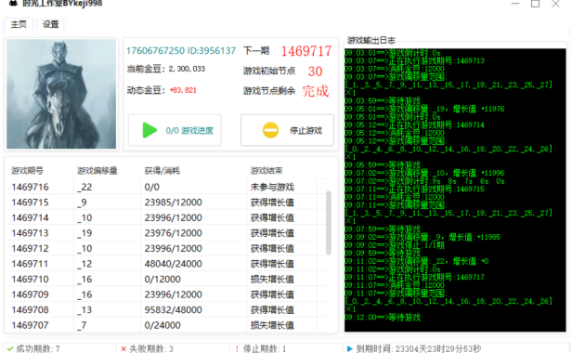
Task: Click the 完成 status text
Action: click(x=316, y=91)
